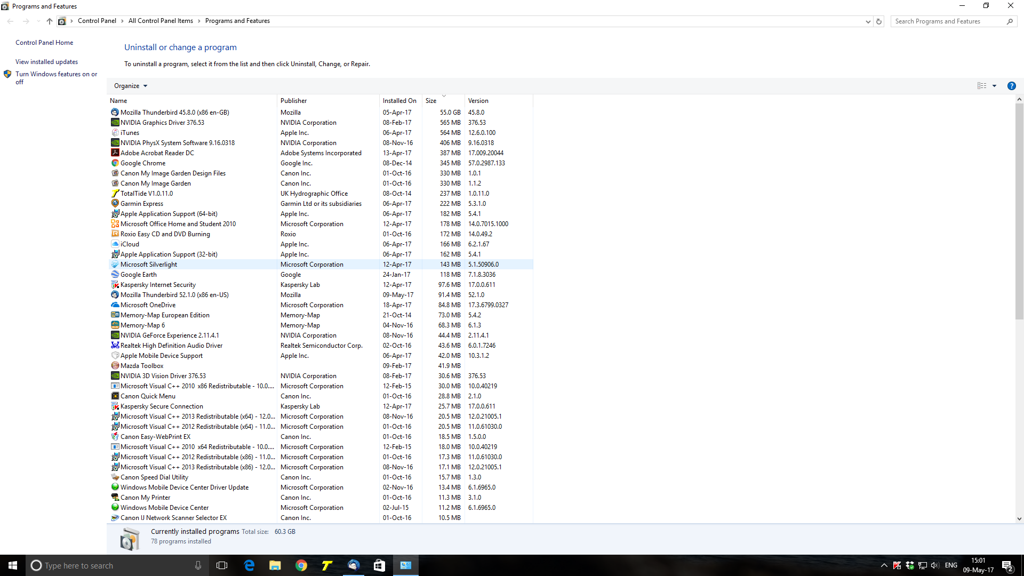Click the refresh icon in address bar
Image resolution: width=1024 pixels, height=576 pixels.
click(879, 21)
